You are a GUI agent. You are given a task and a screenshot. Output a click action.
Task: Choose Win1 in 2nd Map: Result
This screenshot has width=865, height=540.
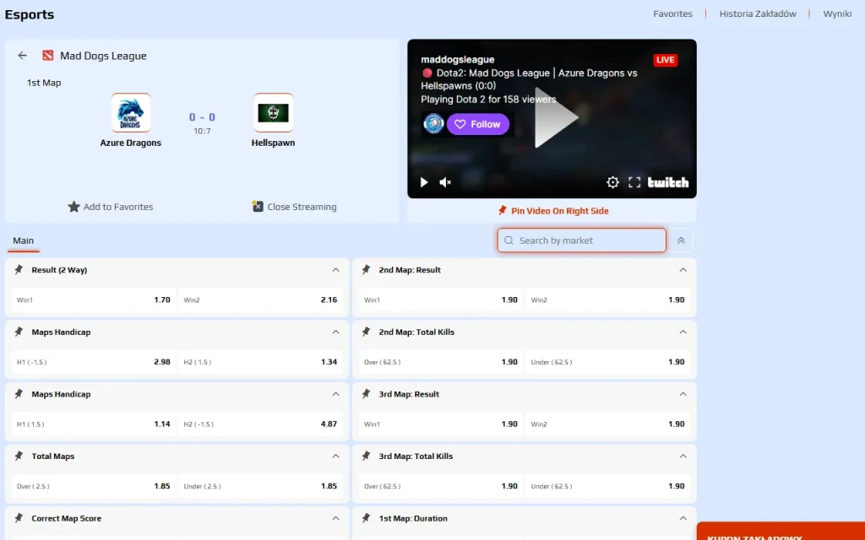pos(440,300)
